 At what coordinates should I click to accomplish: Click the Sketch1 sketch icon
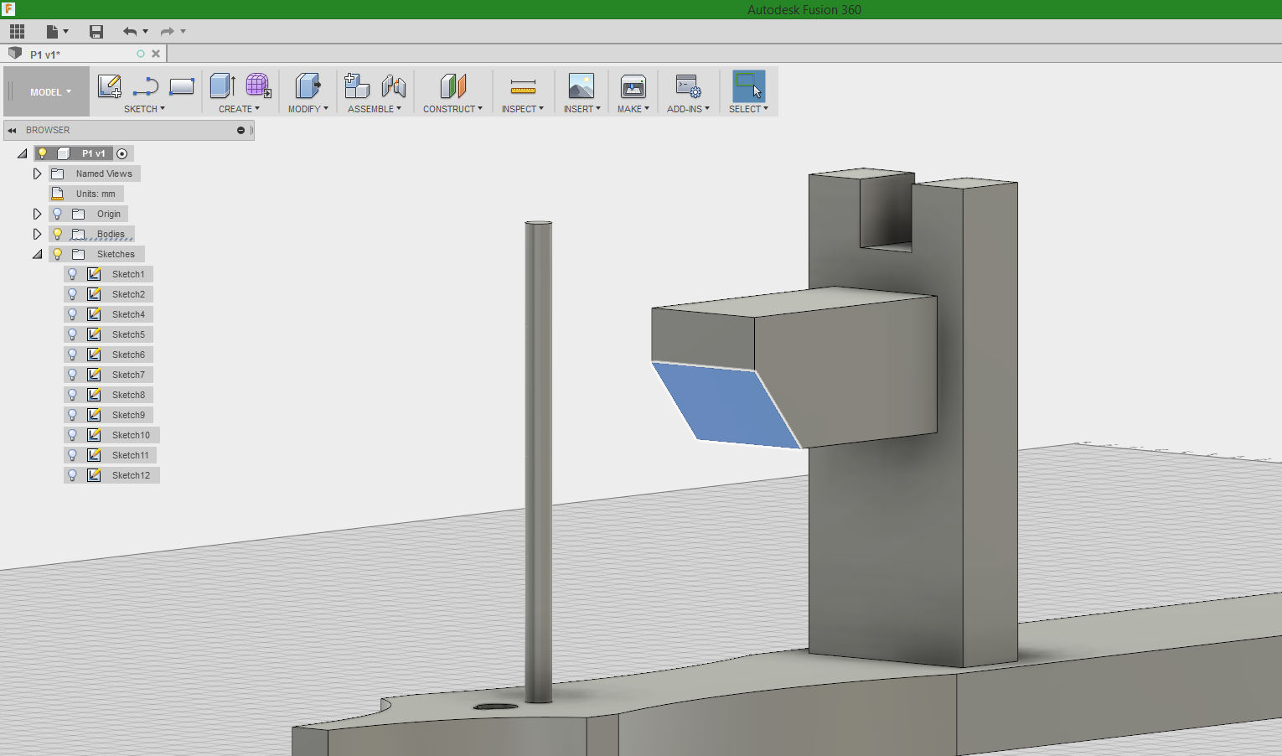pos(95,274)
